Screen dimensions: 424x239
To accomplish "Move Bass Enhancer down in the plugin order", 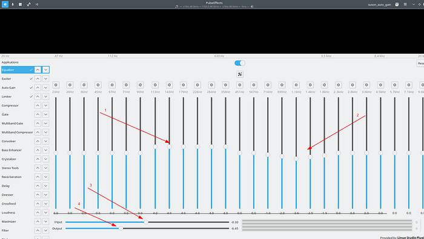I will [45, 150].
